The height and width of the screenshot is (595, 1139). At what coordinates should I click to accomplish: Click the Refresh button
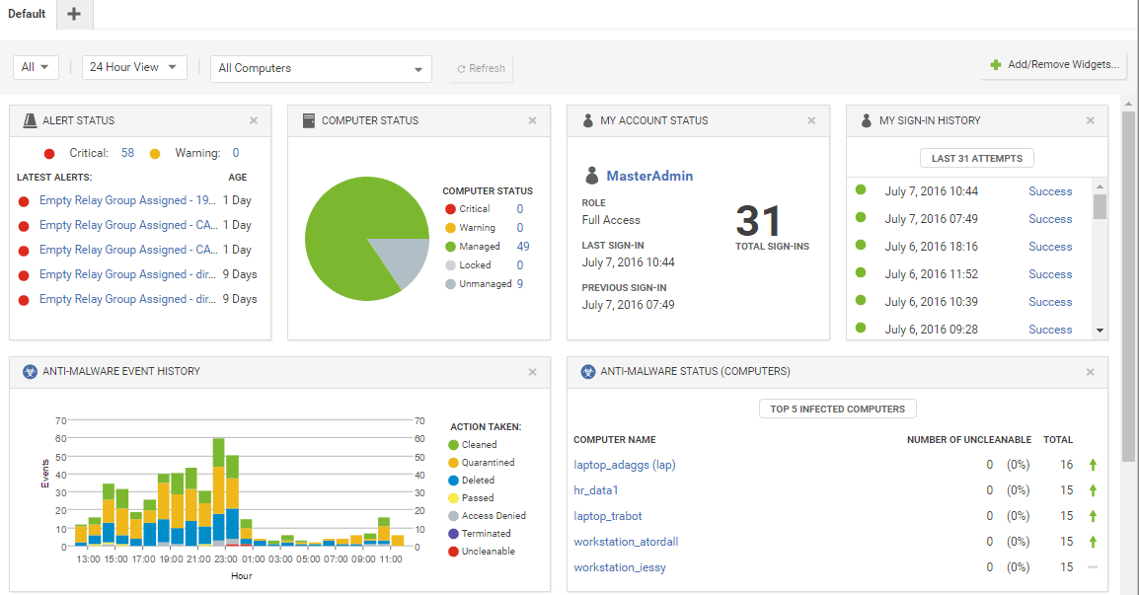[x=481, y=68]
